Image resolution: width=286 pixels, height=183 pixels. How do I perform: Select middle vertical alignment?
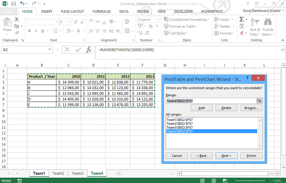click(x=98, y=21)
